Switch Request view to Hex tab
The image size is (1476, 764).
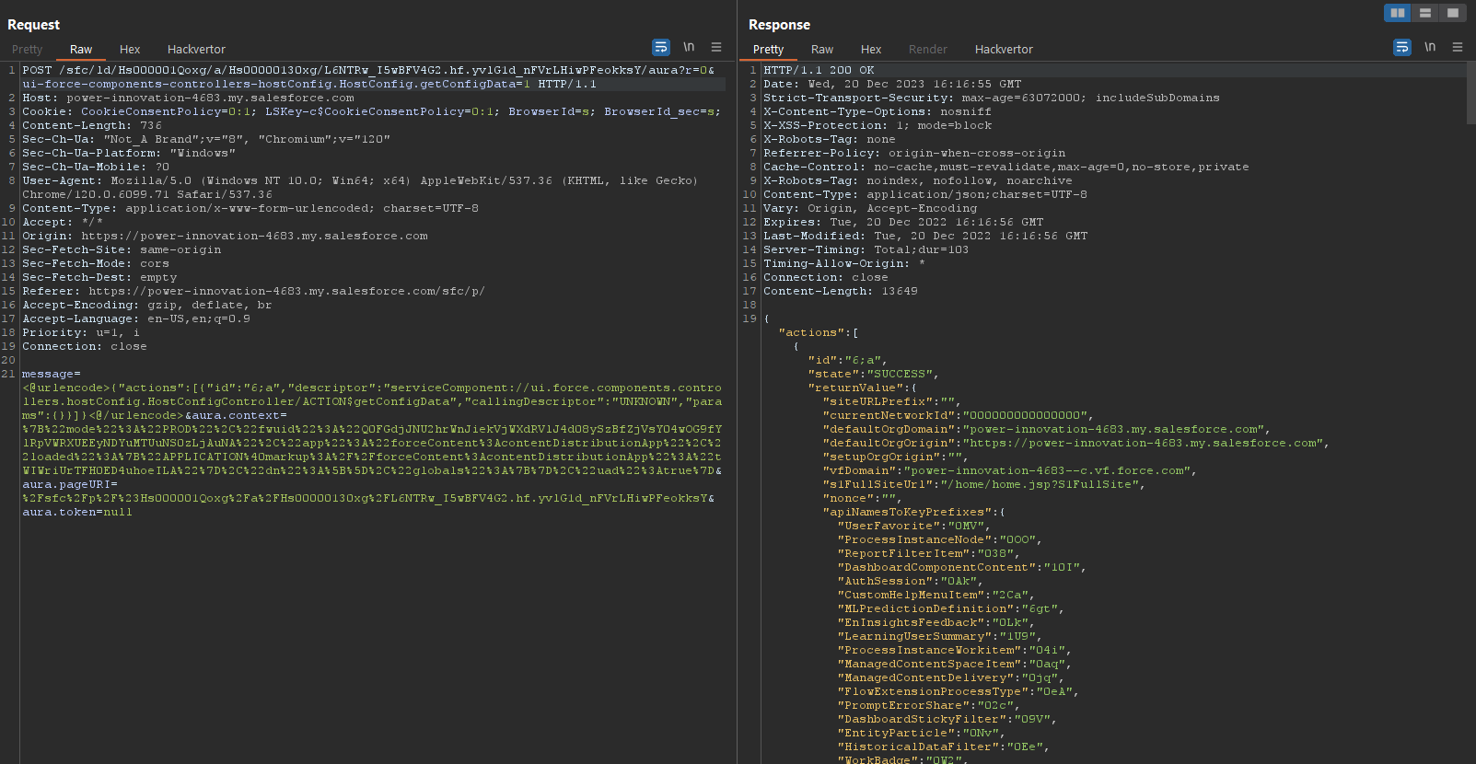point(130,50)
